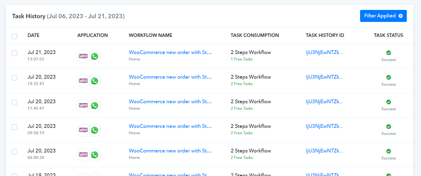421x176 pixels.
Task: Click the WooCommerce icon in the 13:07:03 row
Action: tap(83, 56)
